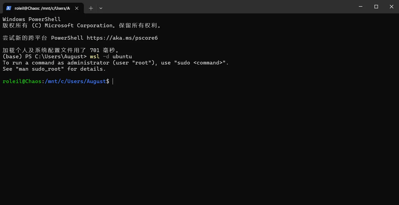399x205 pixels.
Task: Click the green roleil@Chaos prompt text
Action: click(22, 81)
